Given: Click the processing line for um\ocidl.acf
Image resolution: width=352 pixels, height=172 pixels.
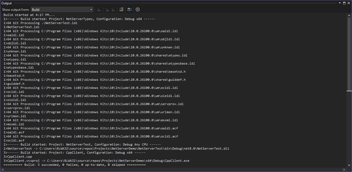Looking at the screenshot, I should pos(91,136).
